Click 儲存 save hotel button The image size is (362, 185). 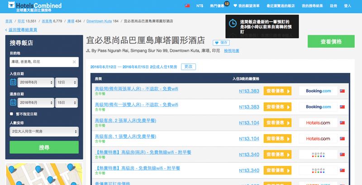tap(221, 43)
